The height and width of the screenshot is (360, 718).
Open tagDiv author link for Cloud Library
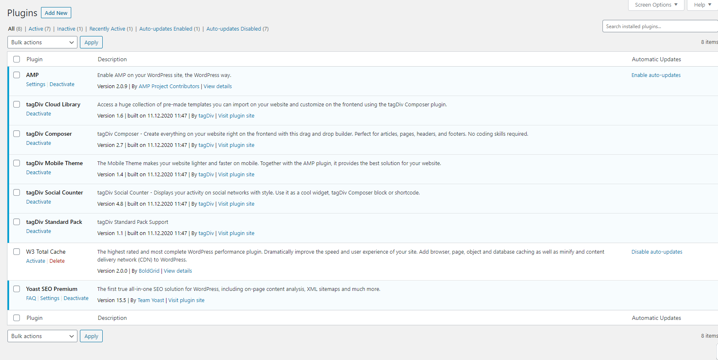point(206,116)
